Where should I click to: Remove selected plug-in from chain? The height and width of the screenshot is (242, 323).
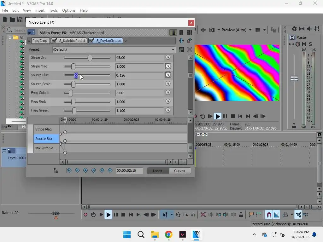(189, 41)
